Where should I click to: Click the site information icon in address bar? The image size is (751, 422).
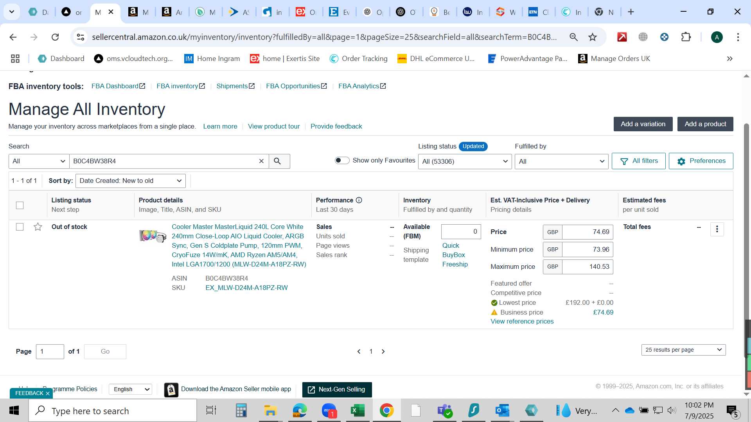tap(81, 37)
